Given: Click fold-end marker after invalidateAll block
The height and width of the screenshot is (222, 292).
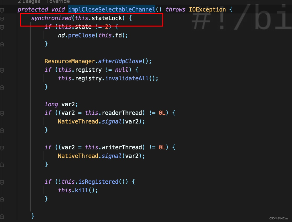Looking at the screenshot, I should point(2,87).
